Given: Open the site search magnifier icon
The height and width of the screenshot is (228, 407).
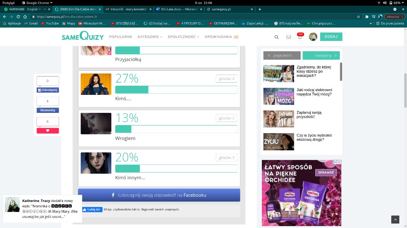Looking at the screenshot, I should click(276, 37).
